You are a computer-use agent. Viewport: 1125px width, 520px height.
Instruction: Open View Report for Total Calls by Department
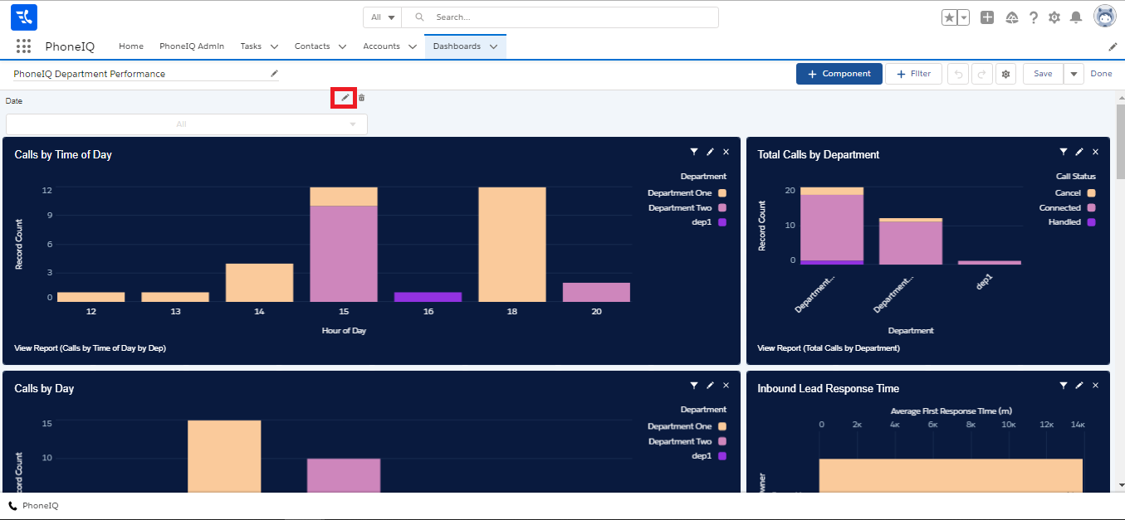point(828,348)
